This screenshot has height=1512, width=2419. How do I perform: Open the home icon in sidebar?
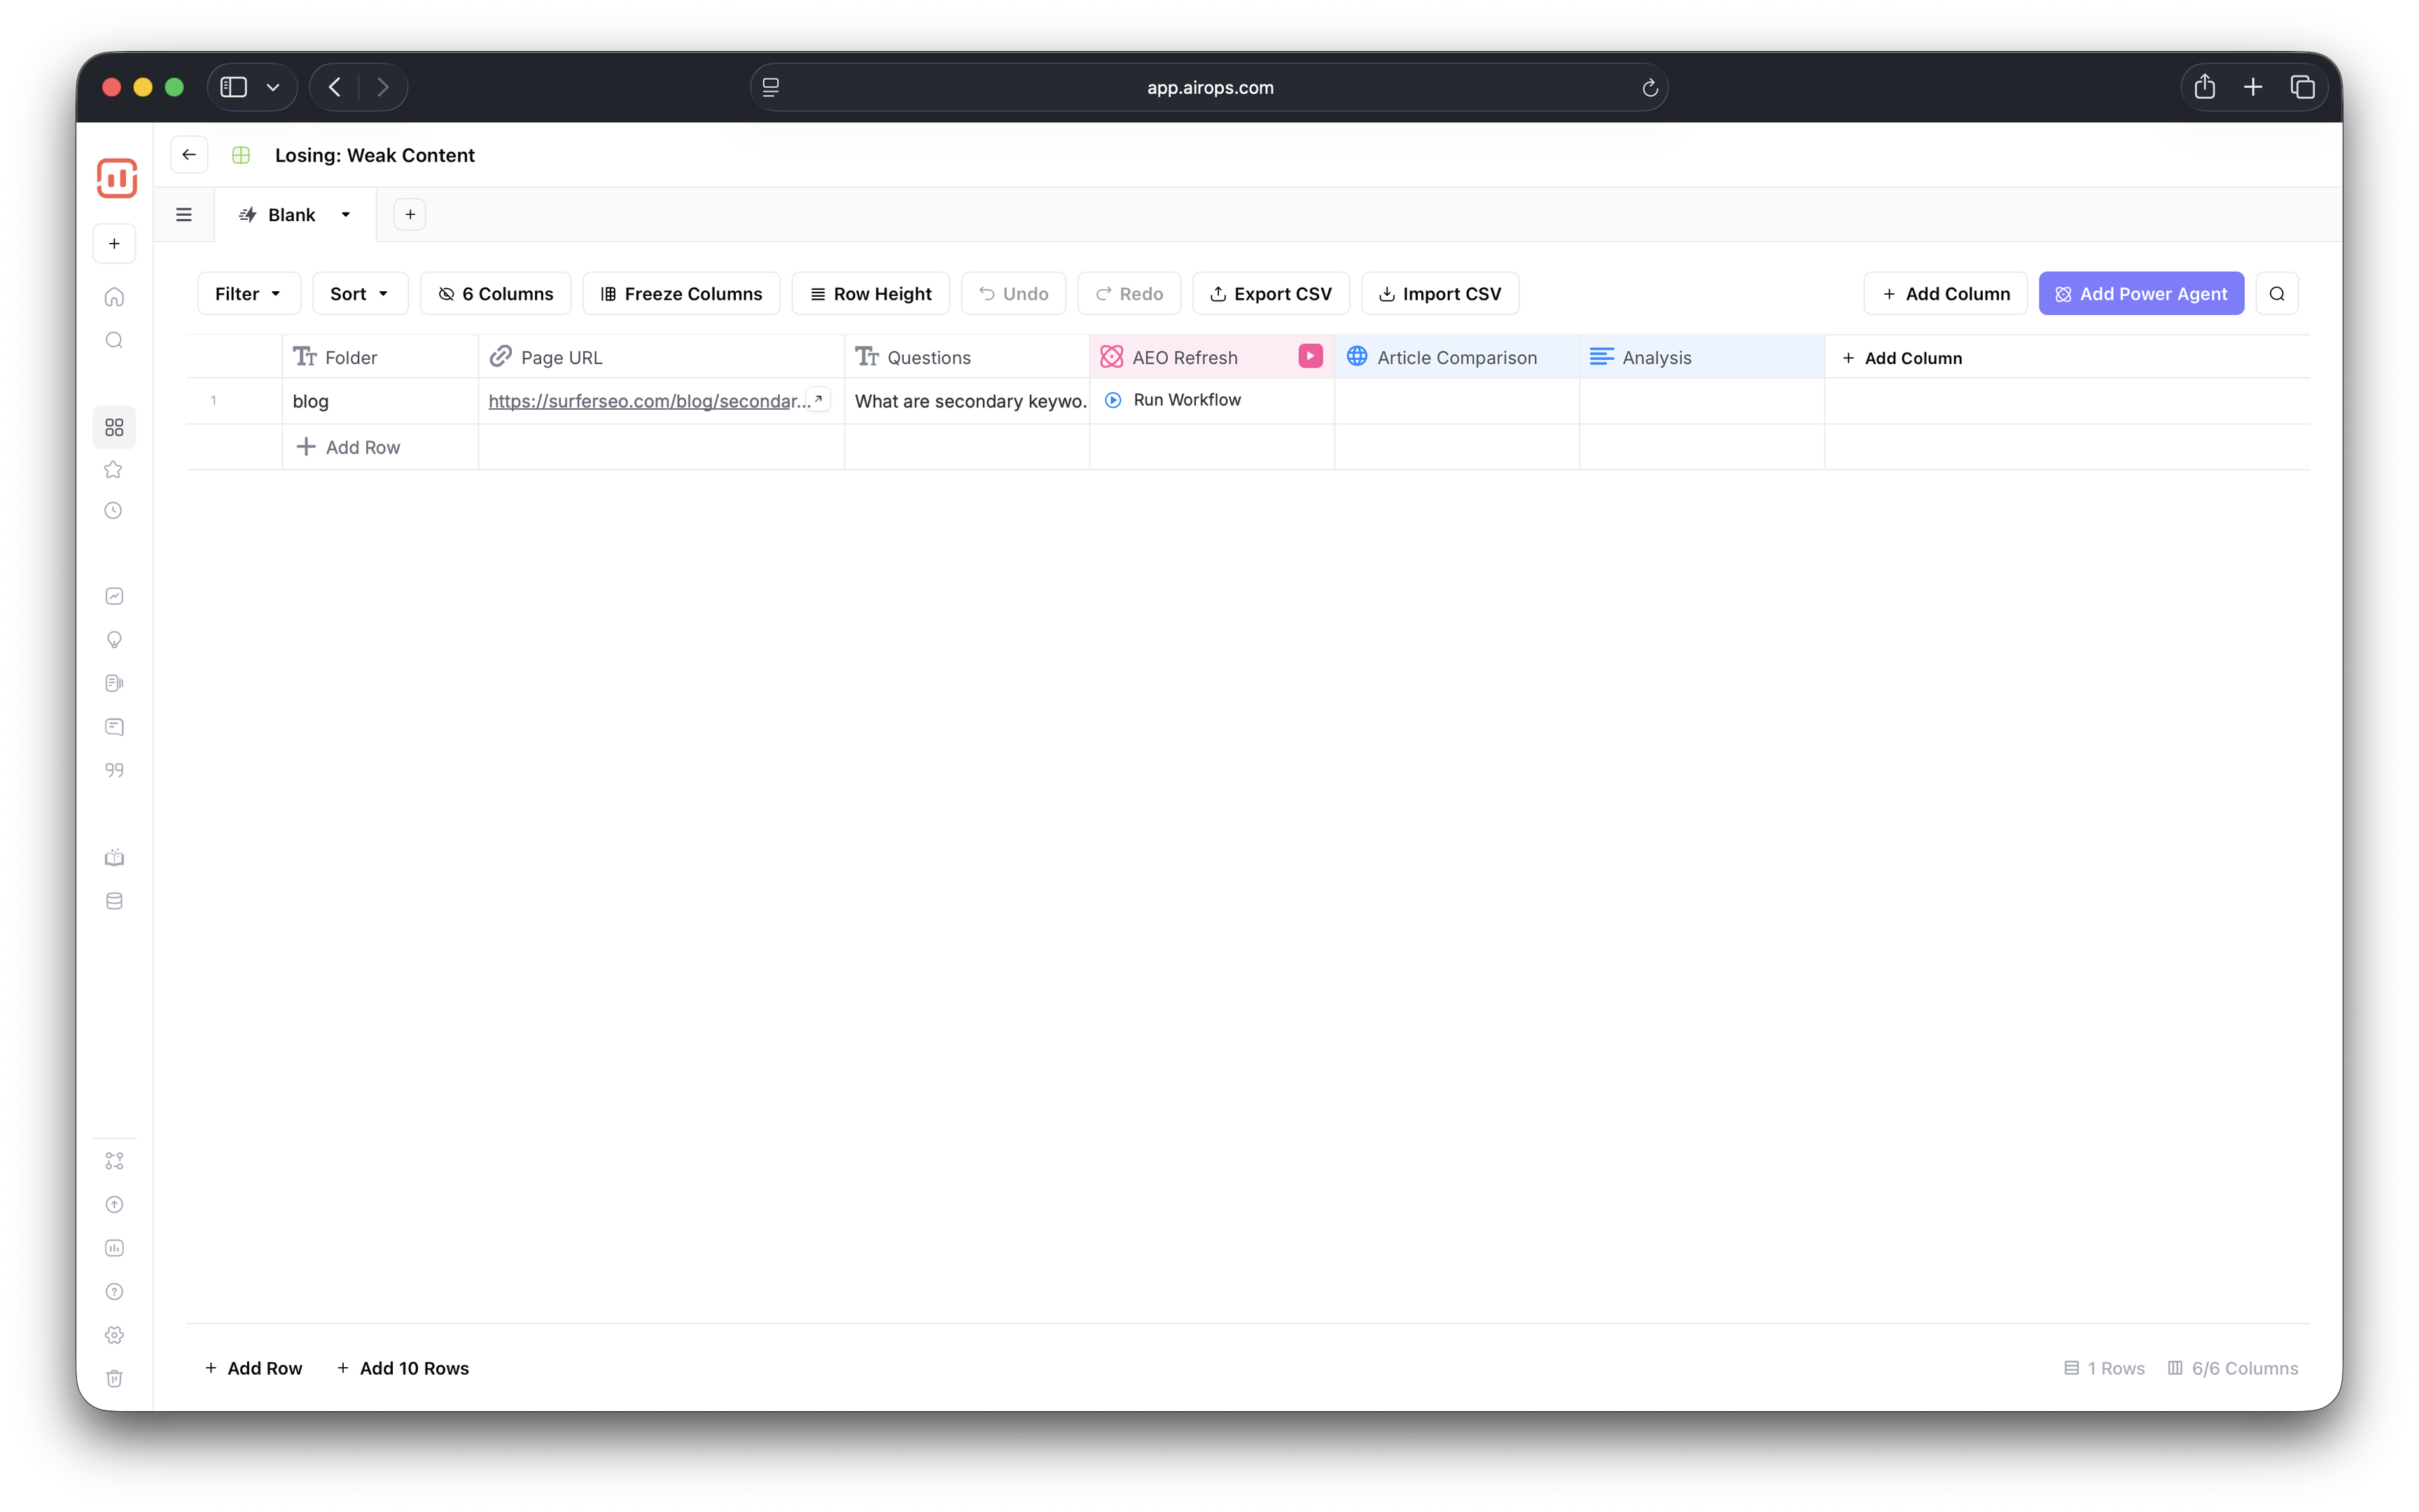[x=114, y=297]
